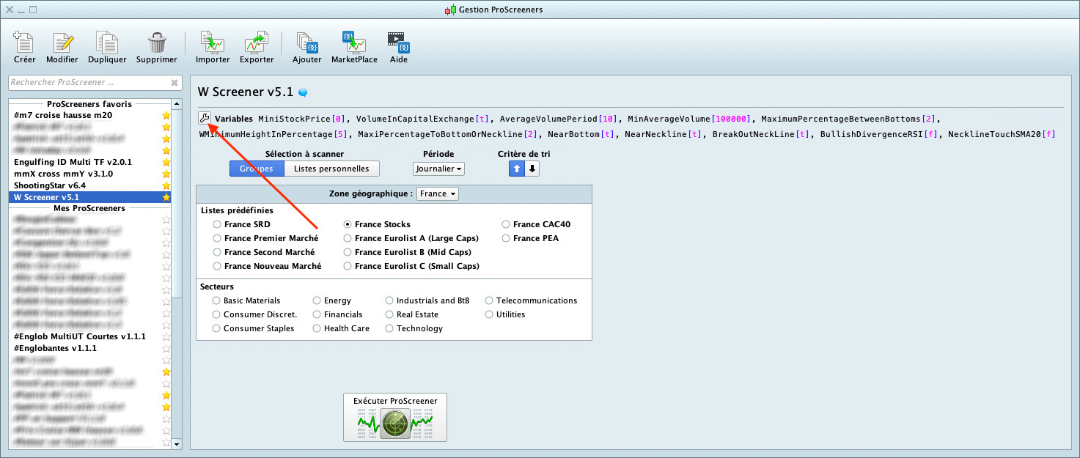Viewport: 1080px width, 458px height.
Task: Select France Eurolist B (Mid Caps)
Action: pos(348,252)
